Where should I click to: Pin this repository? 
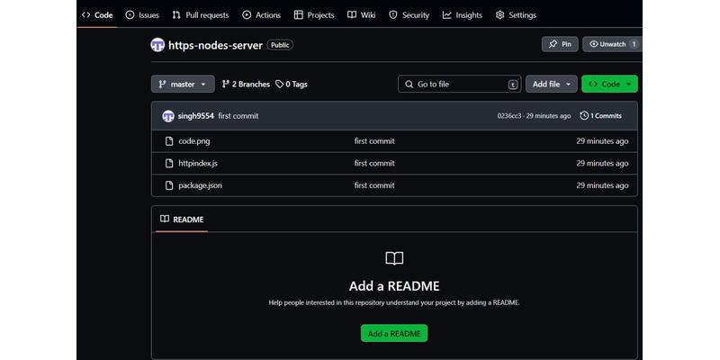(x=560, y=44)
